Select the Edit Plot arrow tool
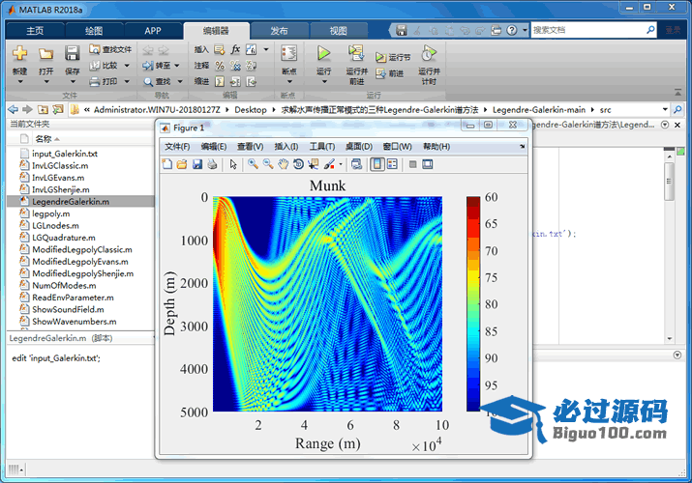The image size is (692, 483). [233, 164]
